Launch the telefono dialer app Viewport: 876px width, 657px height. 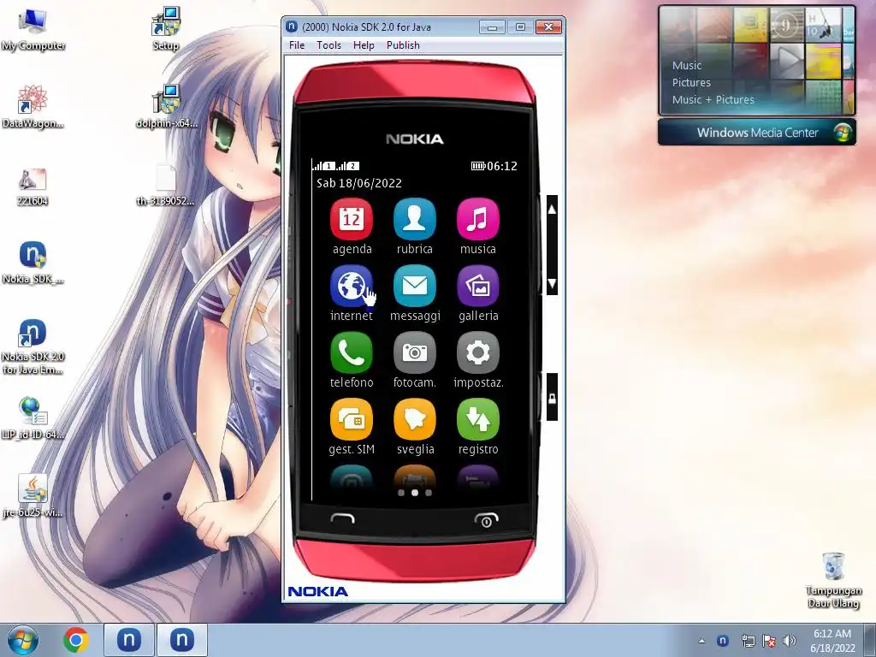pyautogui.click(x=352, y=352)
